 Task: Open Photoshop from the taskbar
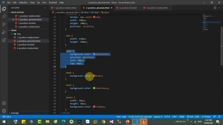pos(79,122)
